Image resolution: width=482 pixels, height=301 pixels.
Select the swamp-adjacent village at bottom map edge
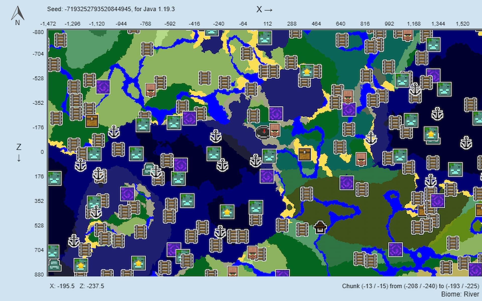pos(232,271)
